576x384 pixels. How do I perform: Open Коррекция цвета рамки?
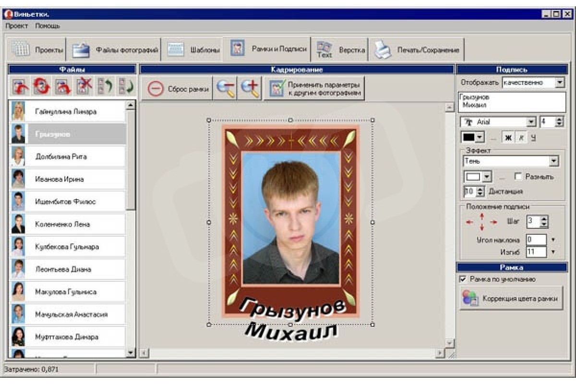511,299
